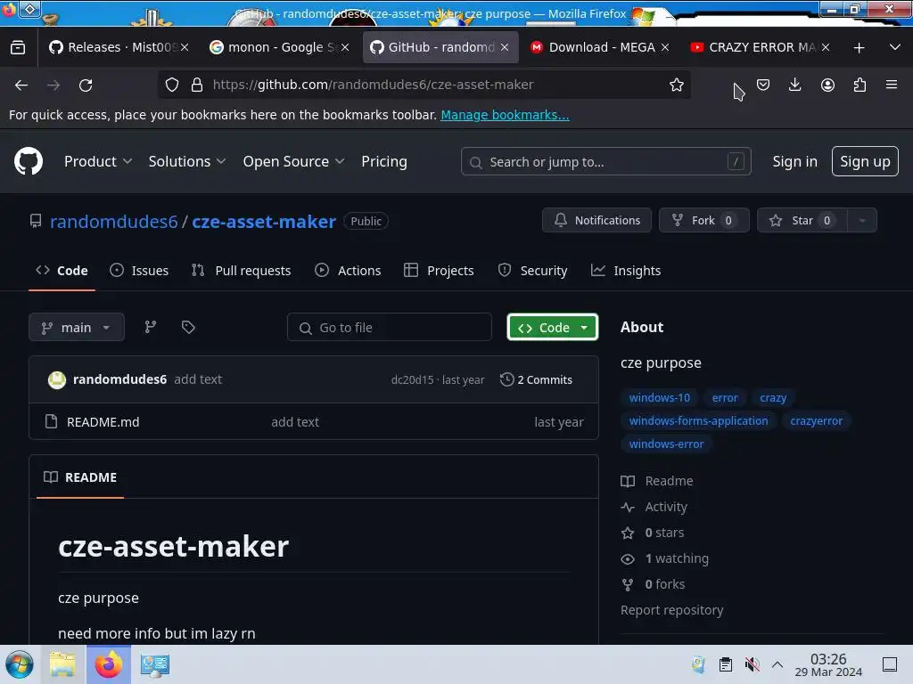Viewport: 913px width, 684px height.
Task: Open the Security tab
Action: tap(532, 271)
